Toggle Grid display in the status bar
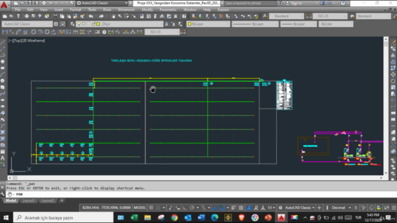The height and width of the screenshot is (223, 397). click(151, 208)
